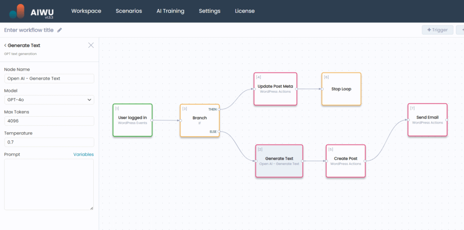Image resolution: width=464 pixels, height=230 pixels.
Task: Open the Model dropdown showing GPT-4o
Action: point(49,100)
